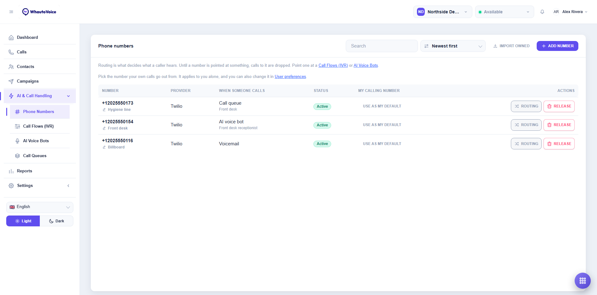The width and height of the screenshot is (597, 295).
Task: Edit the Front desk label pencil icon
Action: click(x=104, y=128)
